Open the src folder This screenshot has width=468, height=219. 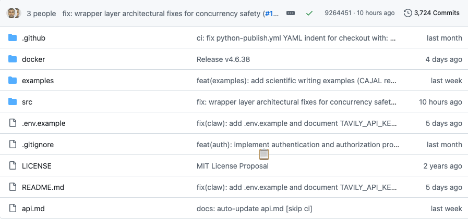point(27,102)
